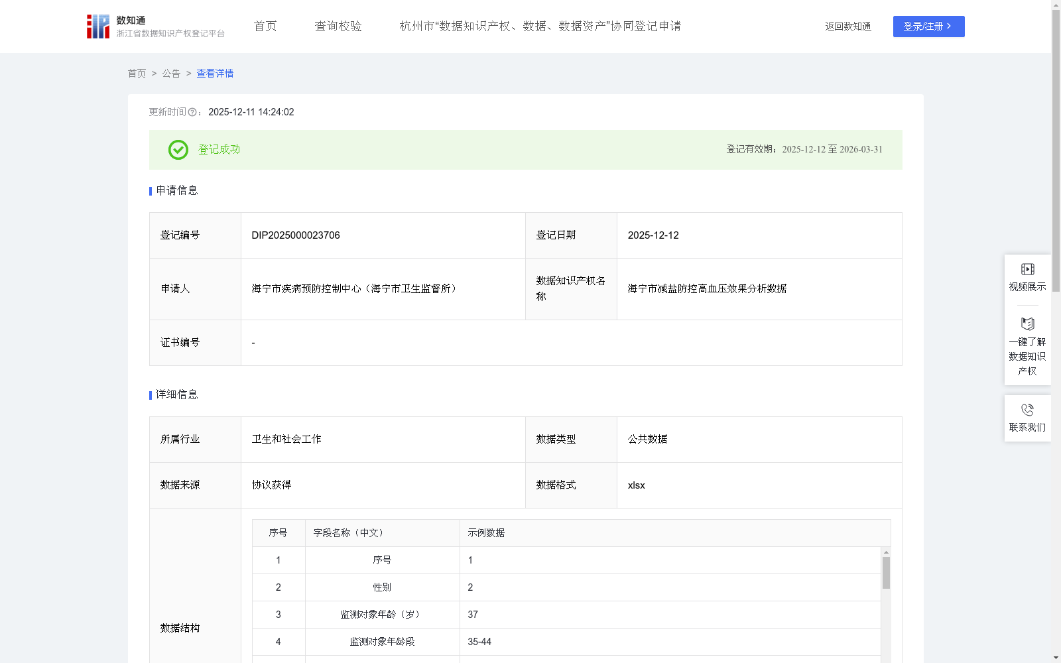The width and height of the screenshot is (1061, 663).
Task: Click scroll-up arrow of data structure table
Action: click(886, 552)
